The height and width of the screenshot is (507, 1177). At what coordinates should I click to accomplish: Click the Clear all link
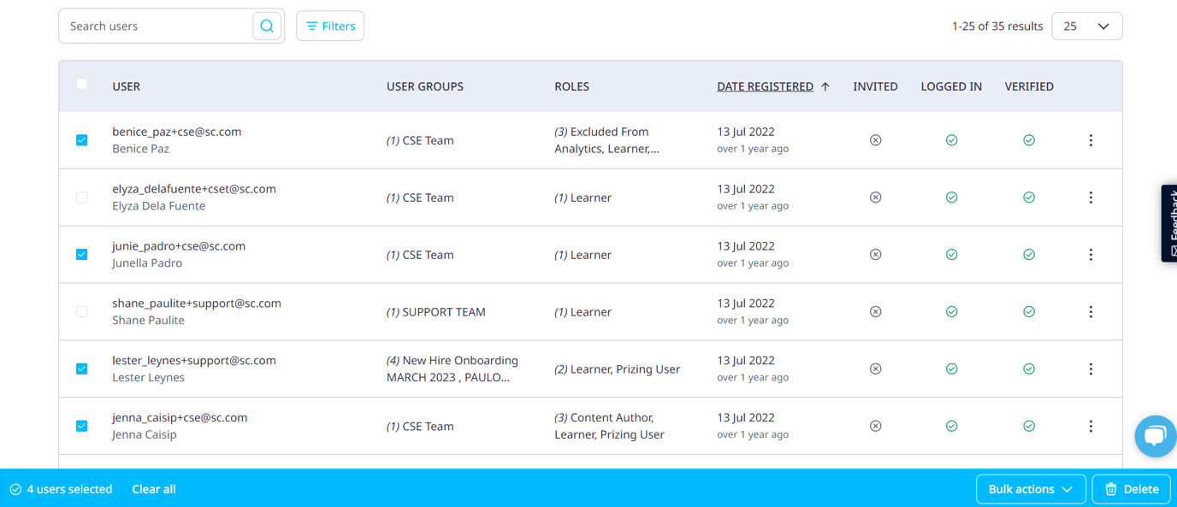point(153,489)
